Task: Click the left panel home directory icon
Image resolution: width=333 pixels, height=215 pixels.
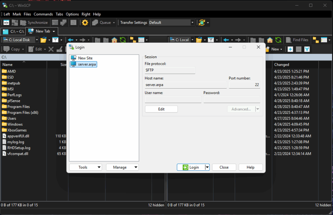Action: pos(114,40)
